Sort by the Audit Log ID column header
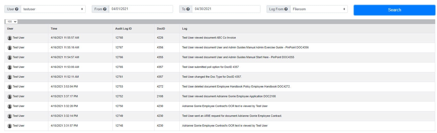437x133 pixels. pyautogui.click(x=123, y=29)
